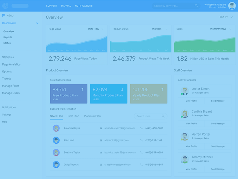Click the hamburger MENU icon in sidebar
The image size is (238, 179).
[x=4, y=15]
